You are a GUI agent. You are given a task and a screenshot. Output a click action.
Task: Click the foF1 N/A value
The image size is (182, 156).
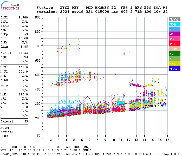click(x=25, y=22)
